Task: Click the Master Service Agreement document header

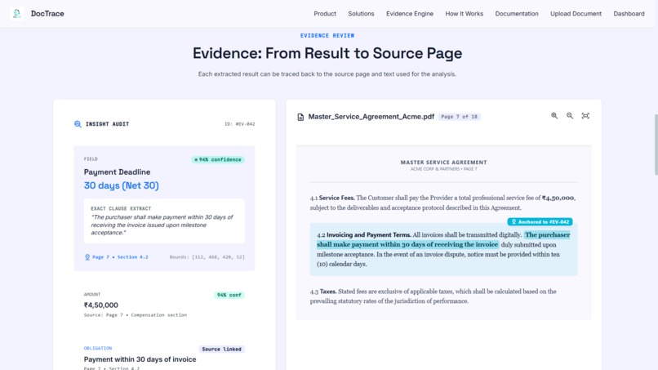Action: tap(443, 162)
